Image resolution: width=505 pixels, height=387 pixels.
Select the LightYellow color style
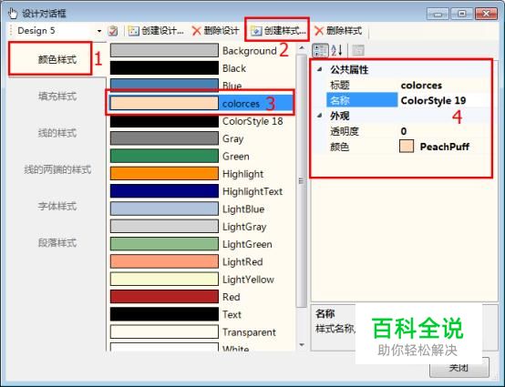(201, 280)
